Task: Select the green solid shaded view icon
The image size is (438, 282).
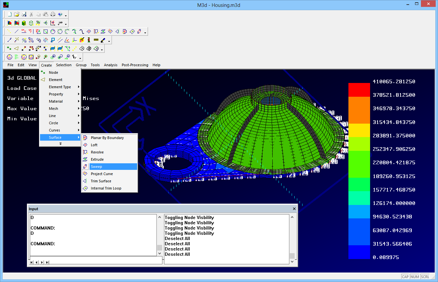Action: tap(24, 23)
